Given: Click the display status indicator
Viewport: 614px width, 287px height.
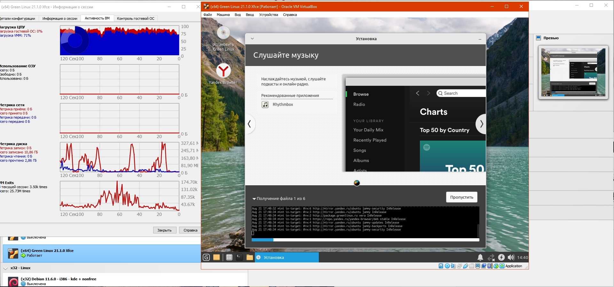Looking at the screenshot, I should [478, 266].
